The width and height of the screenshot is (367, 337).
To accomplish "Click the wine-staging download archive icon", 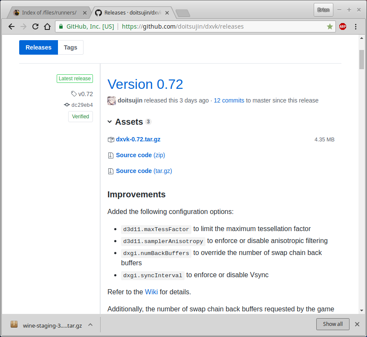I will (14, 324).
